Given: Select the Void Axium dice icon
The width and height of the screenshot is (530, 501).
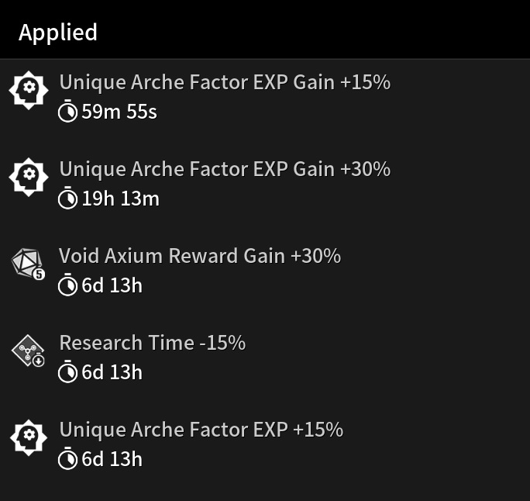Looking at the screenshot, I should tap(28, 264).
